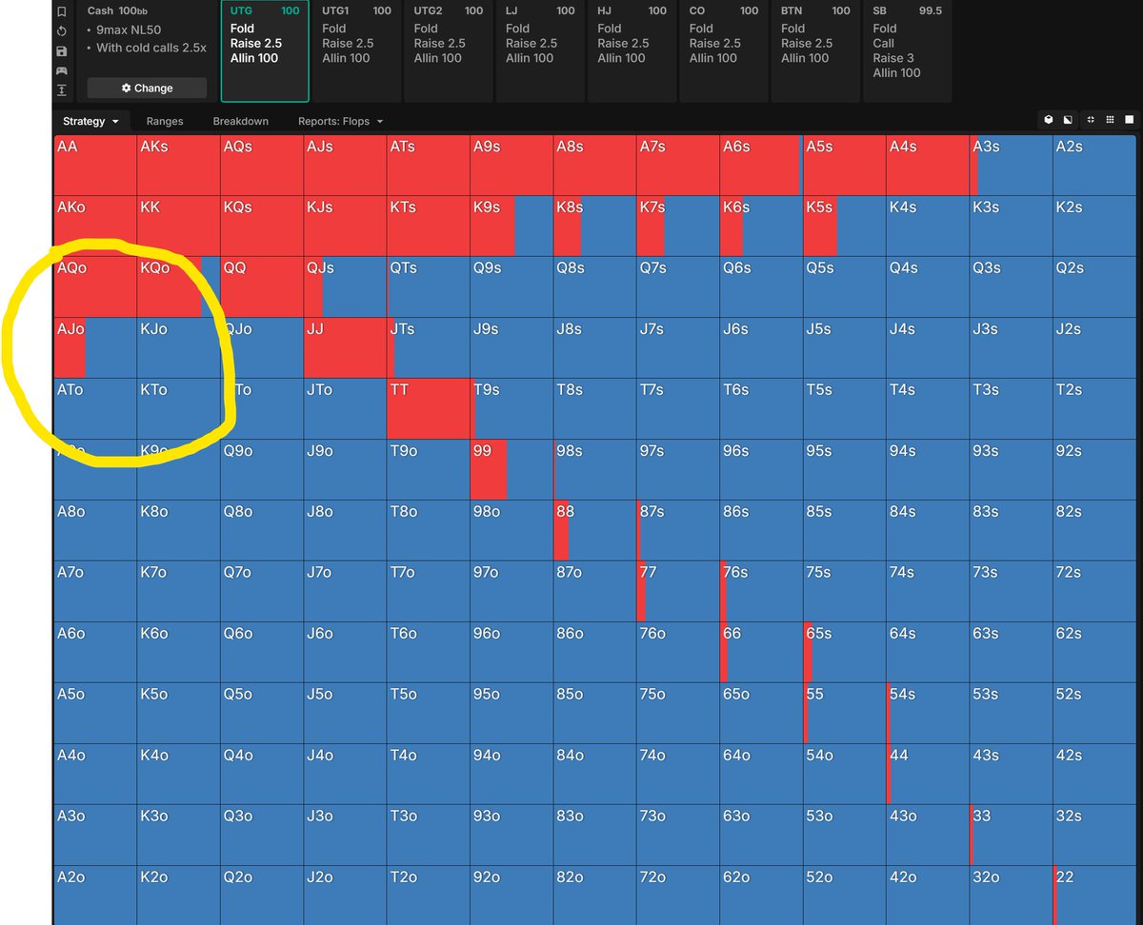Select the 3D cube view icon

[x=1048, y=120]
